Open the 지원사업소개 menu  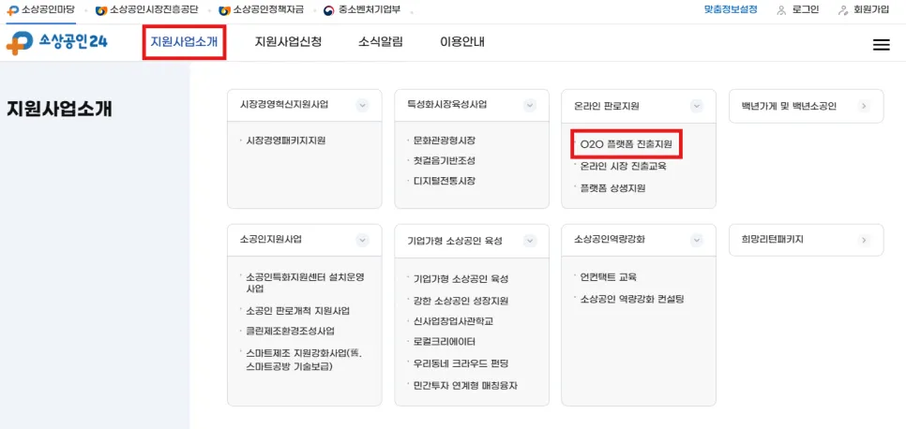[184, 41]
